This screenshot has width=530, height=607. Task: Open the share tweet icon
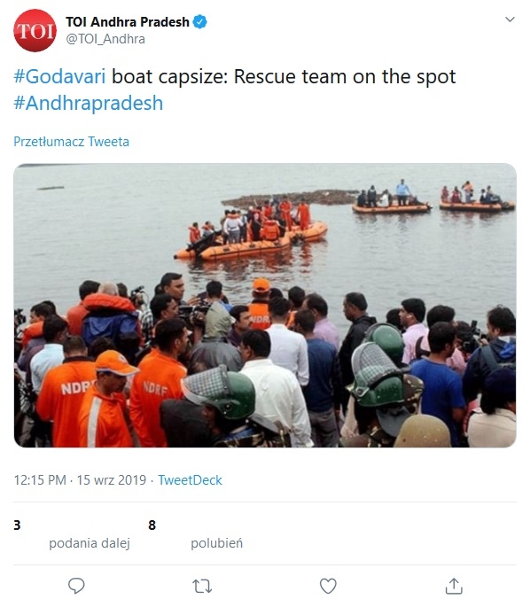(x=454, y=586)
